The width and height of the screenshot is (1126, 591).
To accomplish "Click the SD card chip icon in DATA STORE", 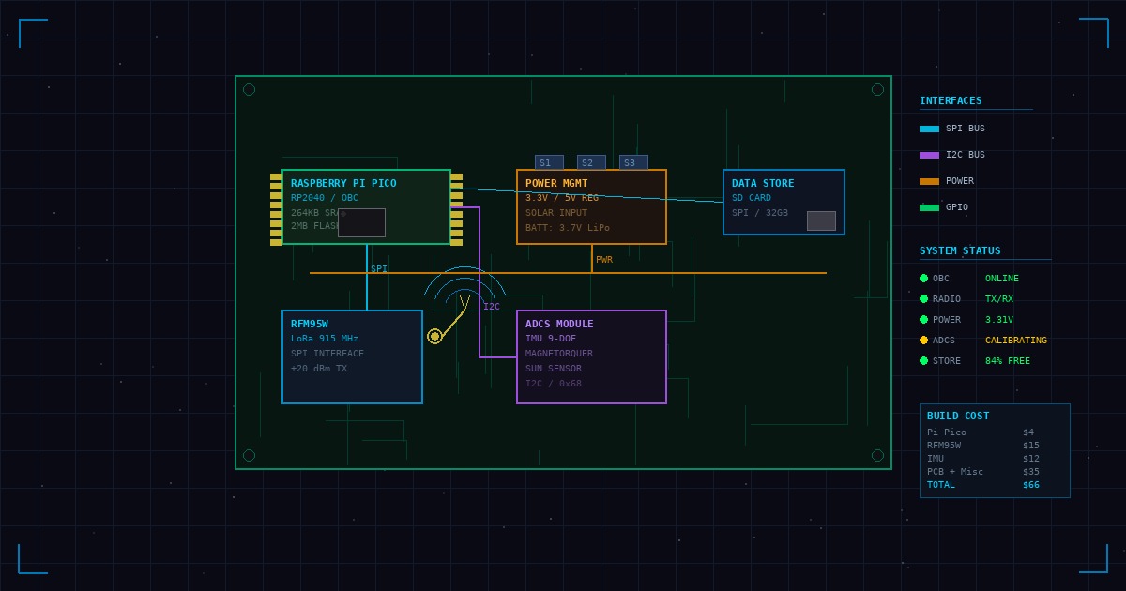I will coord(821,220).
